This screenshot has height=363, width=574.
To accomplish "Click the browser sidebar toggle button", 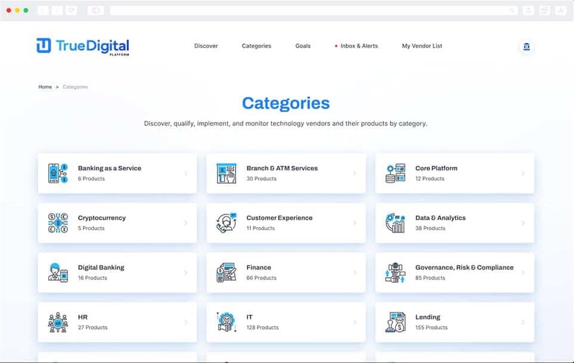I will pyautogui.click(x=95, y=10).
